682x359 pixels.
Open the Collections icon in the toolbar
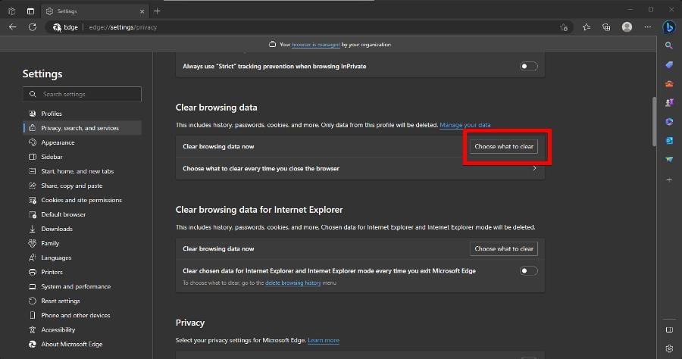tap(606, 27)
